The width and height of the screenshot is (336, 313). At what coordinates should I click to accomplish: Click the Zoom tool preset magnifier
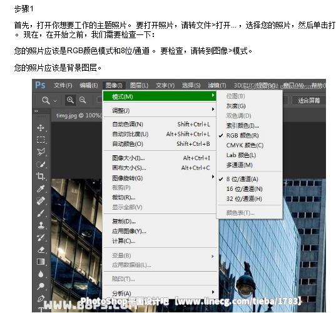pyautogui.click(x=46, y=100)
